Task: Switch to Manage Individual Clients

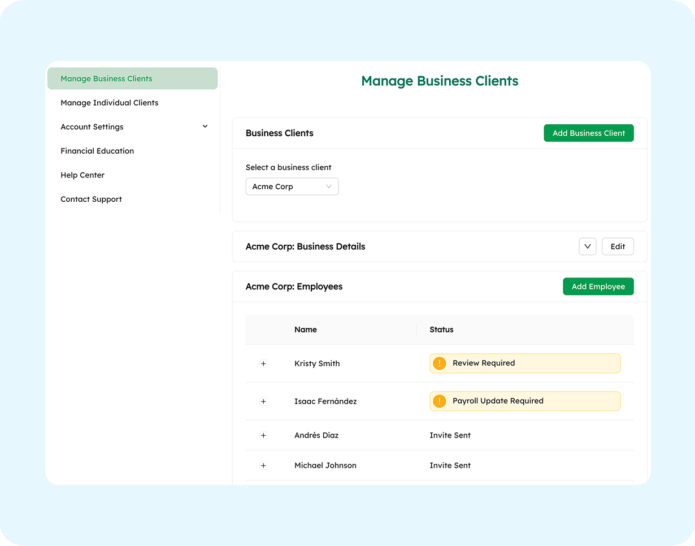Action: pyautogui.click(x=109, y=102)
